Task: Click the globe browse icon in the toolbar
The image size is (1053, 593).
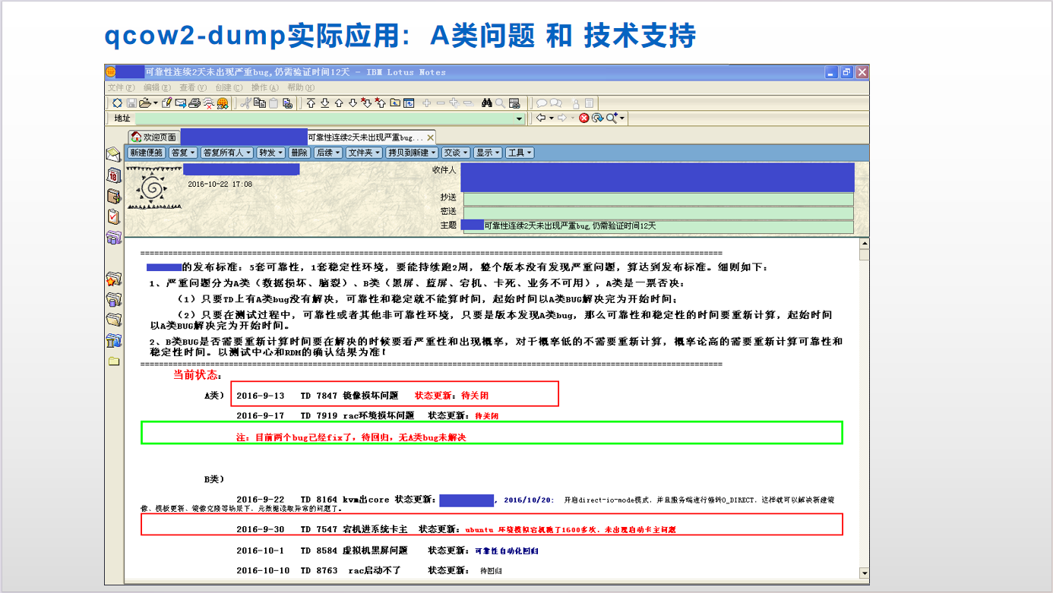Action: click(x=223, y=103)
